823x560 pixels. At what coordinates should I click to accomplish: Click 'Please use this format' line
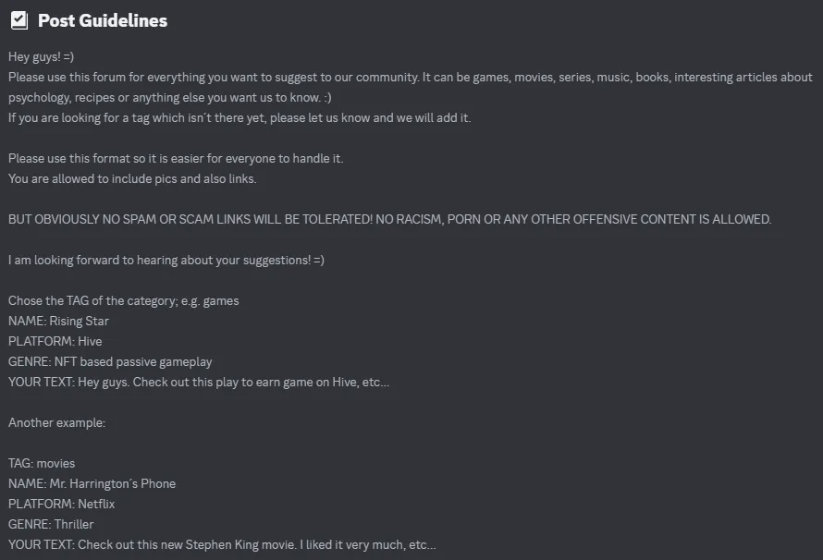[176, 158]
